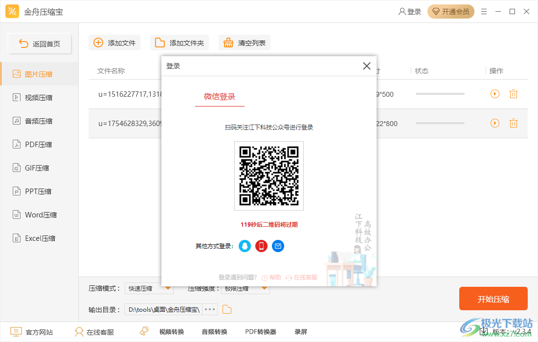This screenshot has width=538, height=342.
Task: Open 在线客服 in the bottom bar
Action: (94, 332)
